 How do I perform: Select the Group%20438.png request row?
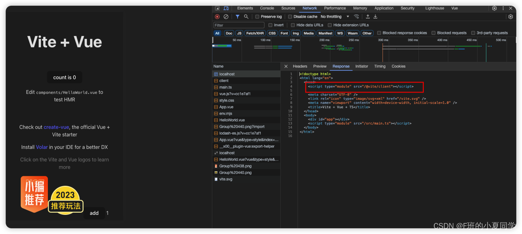[246, 166]
